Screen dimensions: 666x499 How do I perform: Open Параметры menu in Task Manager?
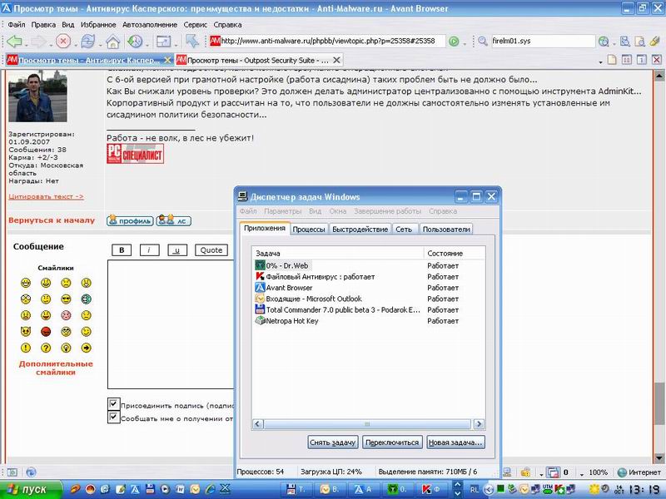coord(282,211)
